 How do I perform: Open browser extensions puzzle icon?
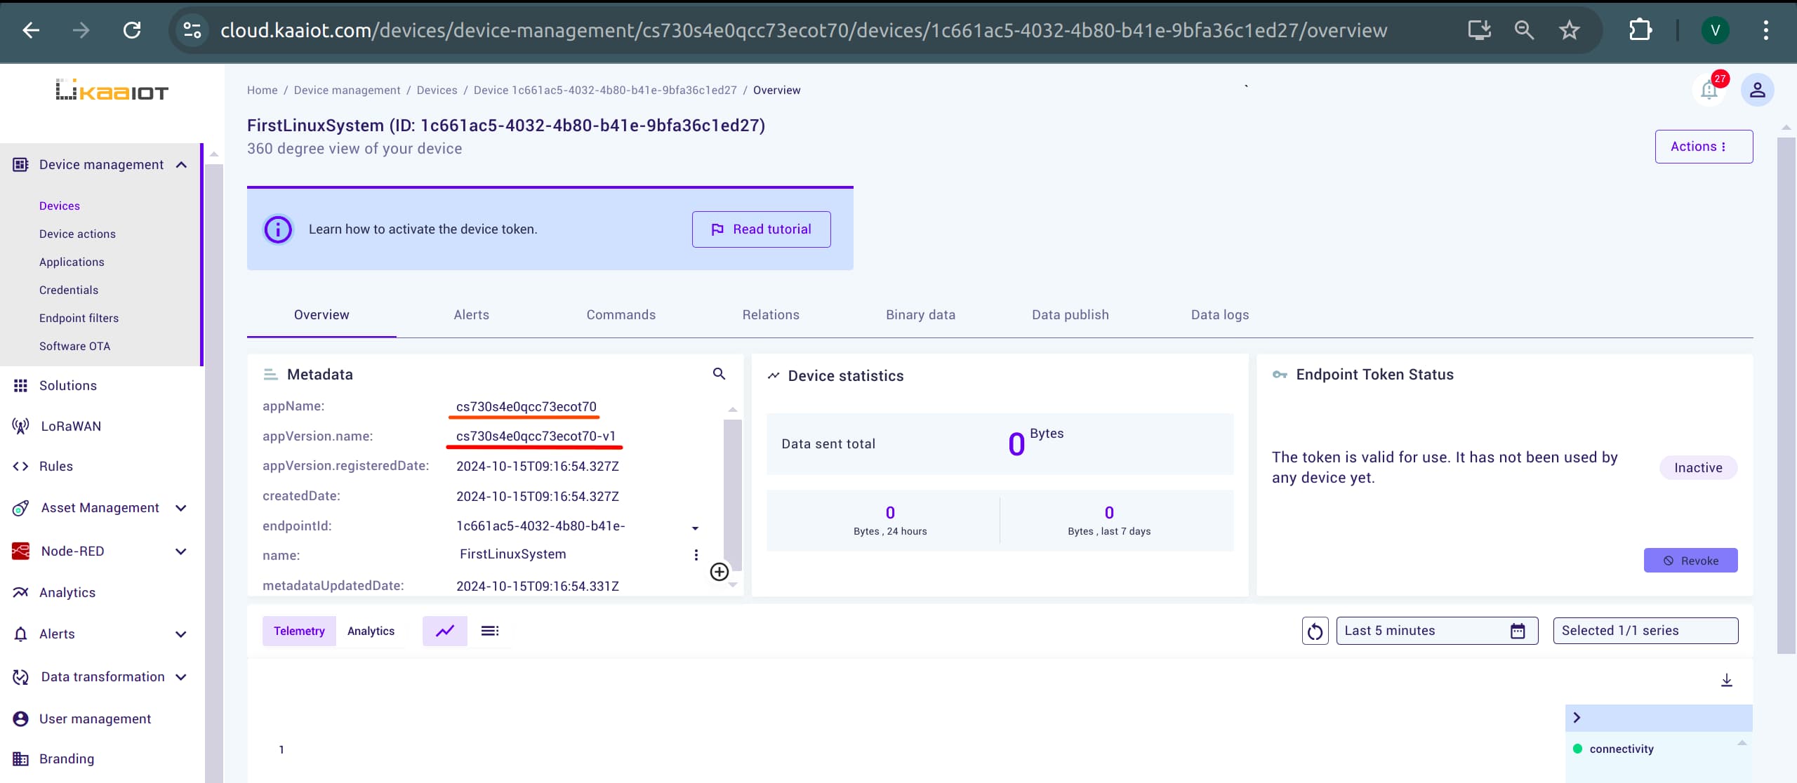point(1640,30)
